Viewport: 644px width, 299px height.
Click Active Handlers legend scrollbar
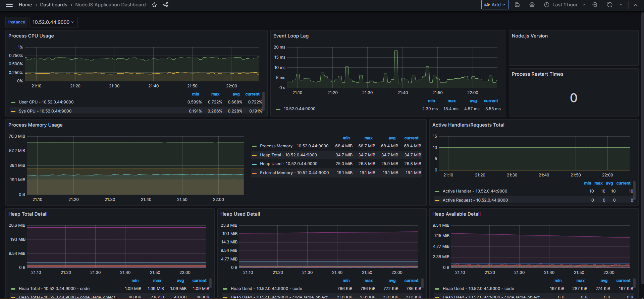click(x=634, y=190)
